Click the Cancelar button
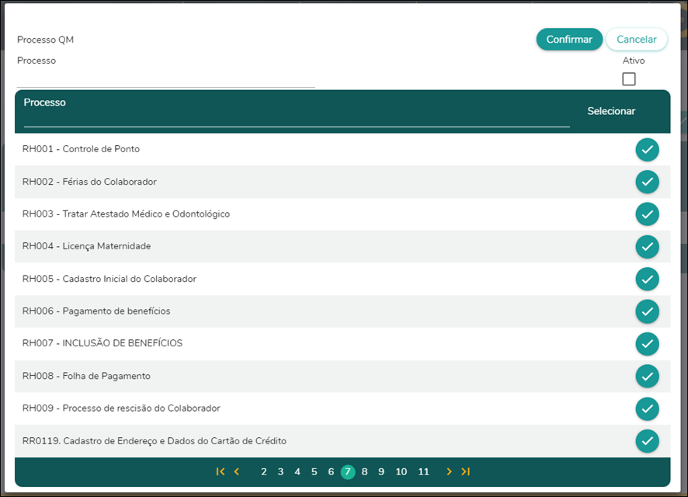Screen dimensions: 688x497 pyautogui.click(x=636, y=40)
